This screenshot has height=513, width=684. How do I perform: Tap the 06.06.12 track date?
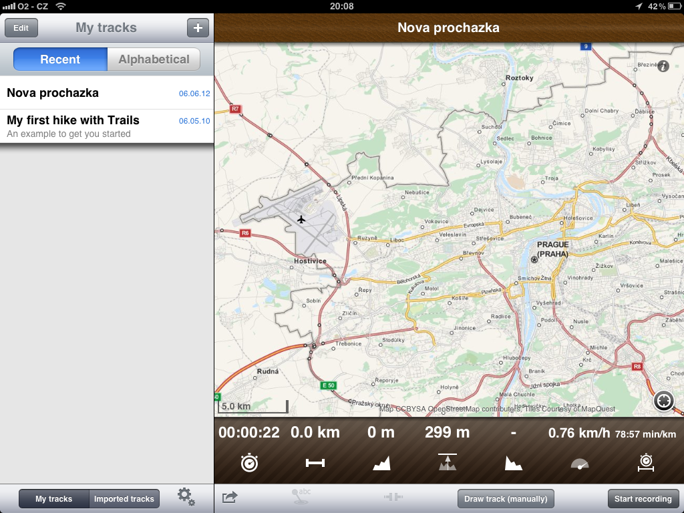click(x=194, y=94)
